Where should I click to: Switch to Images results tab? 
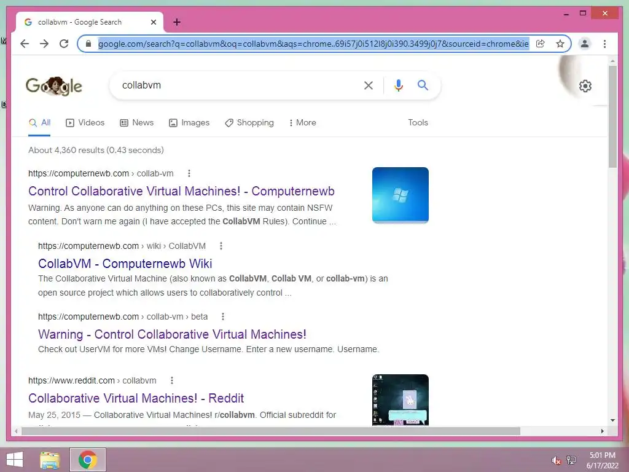tap(189, 123)
